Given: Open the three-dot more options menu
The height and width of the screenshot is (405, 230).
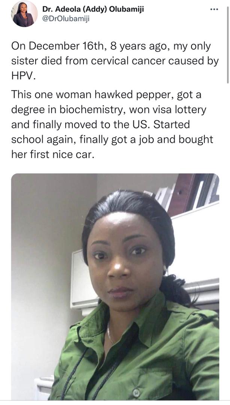Looking at the screenshot, I should point(214,9).
